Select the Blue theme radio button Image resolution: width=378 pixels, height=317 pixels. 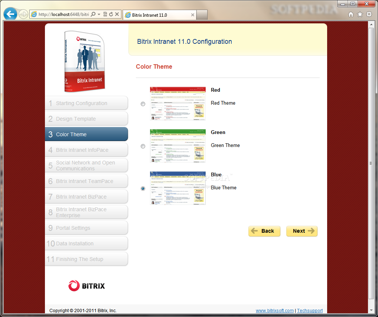click(143, 189)
